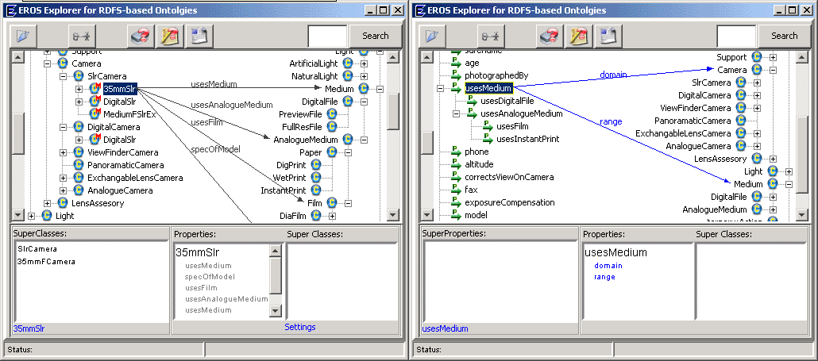Expand the LensAssesory node in the right window
818x361 pixels.
770,159
